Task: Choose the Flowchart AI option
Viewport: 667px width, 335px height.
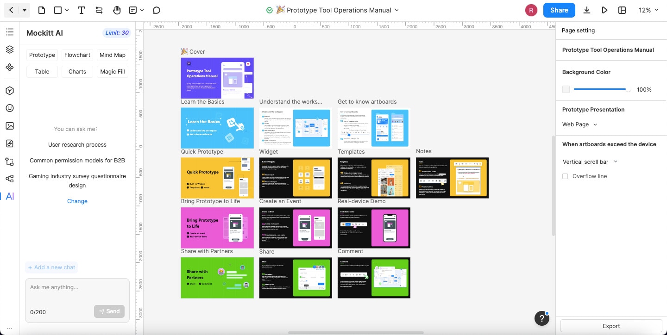Action: click(77, 55)
